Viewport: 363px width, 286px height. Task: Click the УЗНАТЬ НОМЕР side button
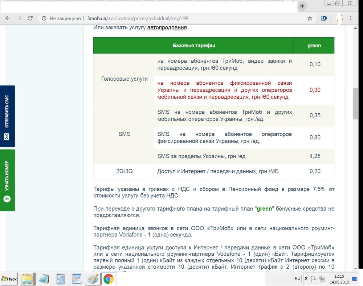pyautogui.click(x=7, y=180)
